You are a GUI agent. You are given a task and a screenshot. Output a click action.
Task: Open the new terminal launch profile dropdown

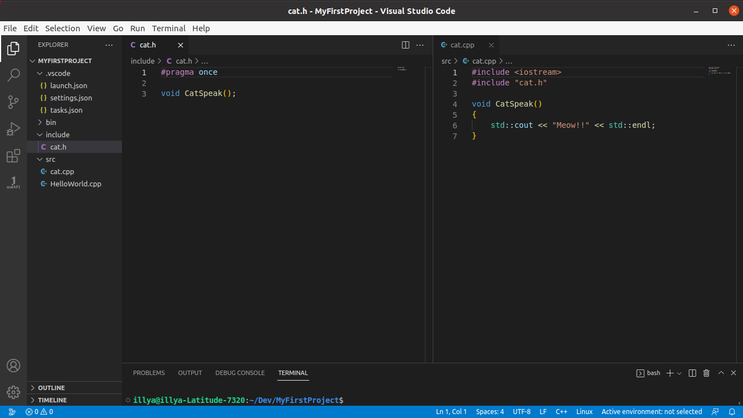[x=679, y=373]
